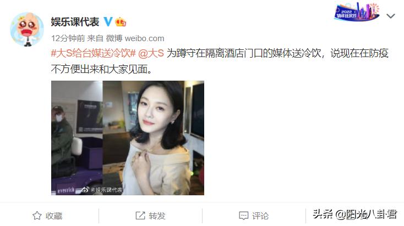Click the Weibo logo watermark in photo
Screen dimensions: 404x226
(x=85, y=190)
